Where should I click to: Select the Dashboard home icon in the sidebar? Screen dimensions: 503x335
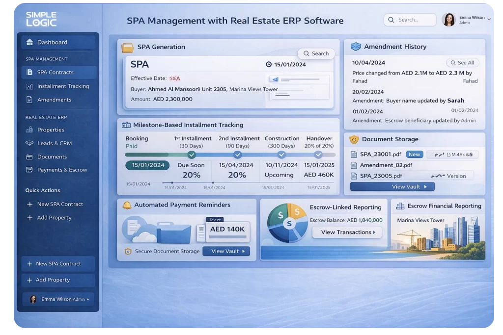point(29,42)
